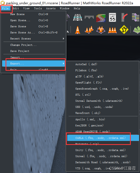Expand the Export... submenu
The image size is (140, 173).
click(33, 63)
